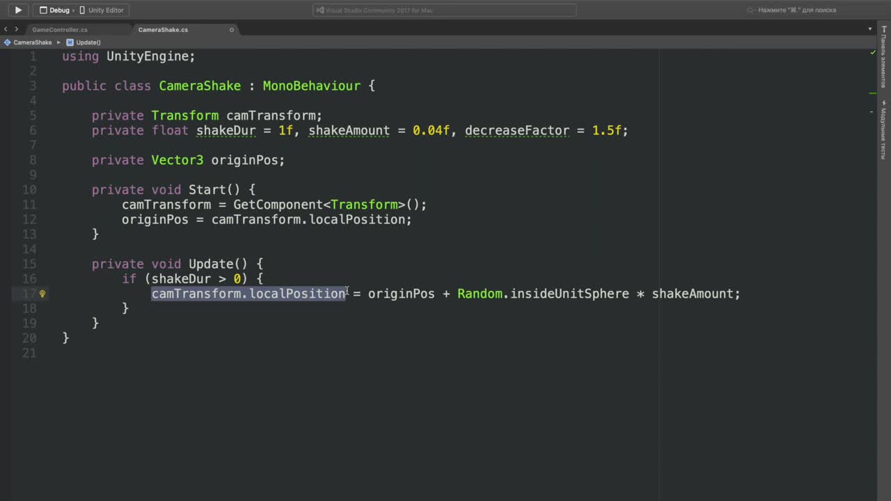Click the Run play button
This screenshot has width=891, height=501.
point(18,10)
